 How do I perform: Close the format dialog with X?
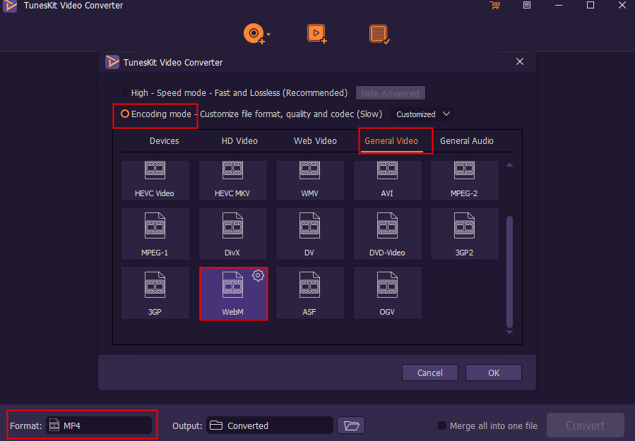[x=520, y=61]
